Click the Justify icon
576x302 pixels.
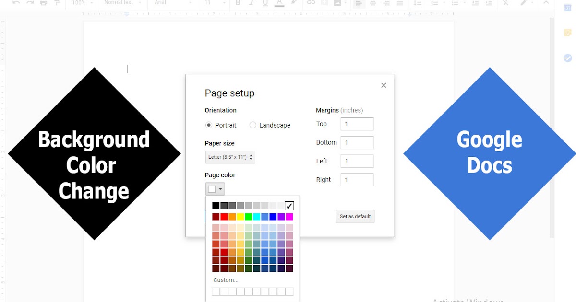(x=400, y=2)
